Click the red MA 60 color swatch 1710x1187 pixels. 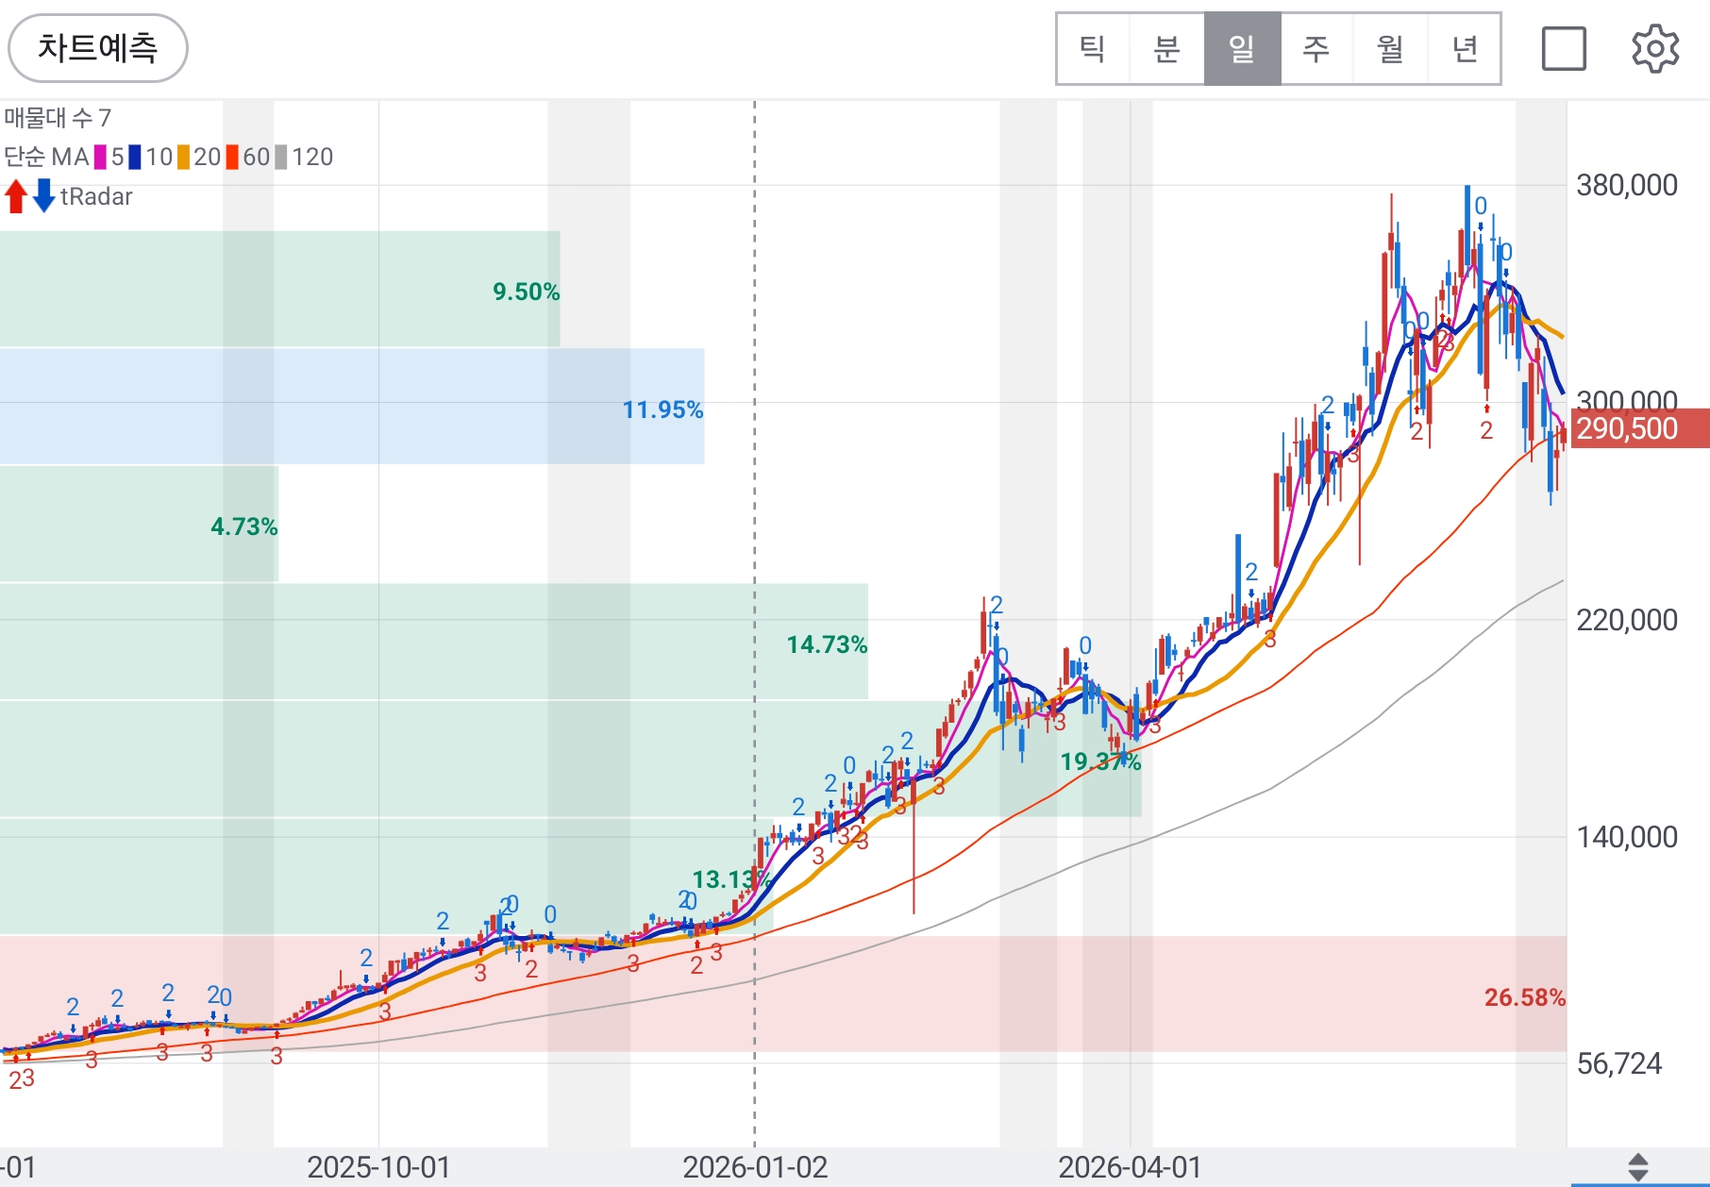point(232,157)
